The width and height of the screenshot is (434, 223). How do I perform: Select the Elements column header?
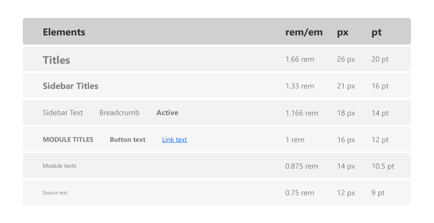click(x=64, y=32)
